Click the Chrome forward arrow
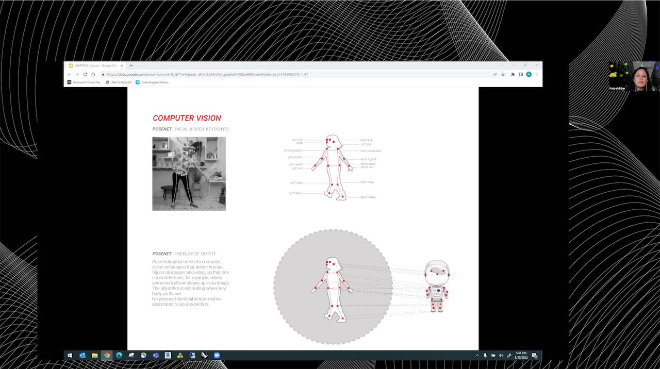Screen dimensions: 660x369 [x=77, y=74]
